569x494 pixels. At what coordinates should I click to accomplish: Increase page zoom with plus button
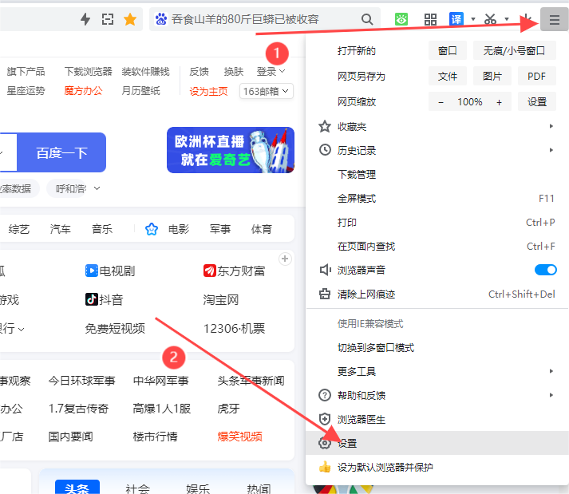click(500, 102)
